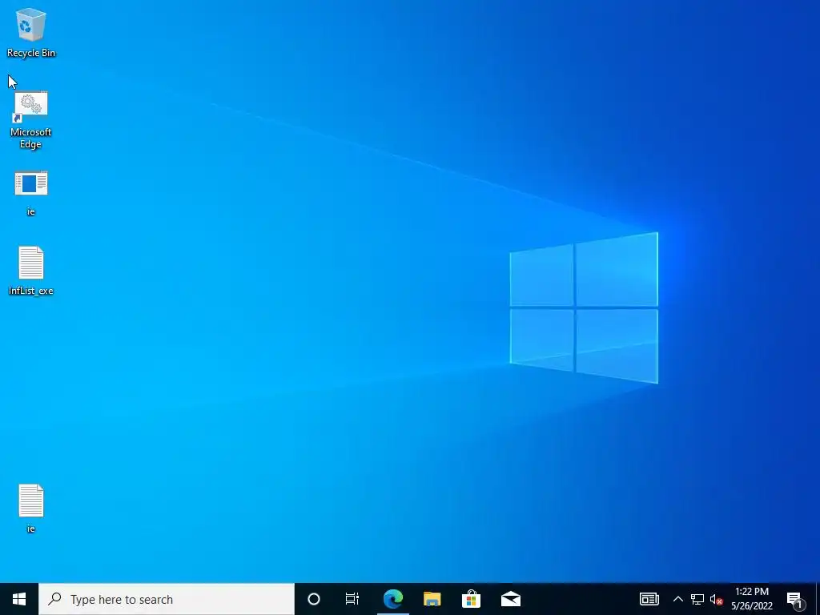Open the Windows Start menu
This screenshot has width=820, height=615.
(x=19, y=599)
